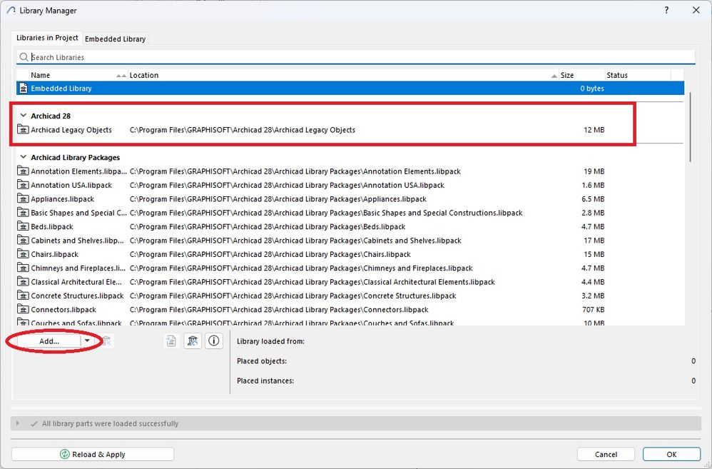Click the Reload & Apply refresh icon
Screen dimensions: 712x469
click(64, 455)
